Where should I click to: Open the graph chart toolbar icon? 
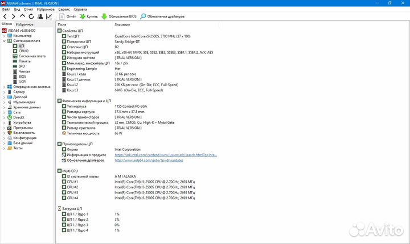click(49, 16)
